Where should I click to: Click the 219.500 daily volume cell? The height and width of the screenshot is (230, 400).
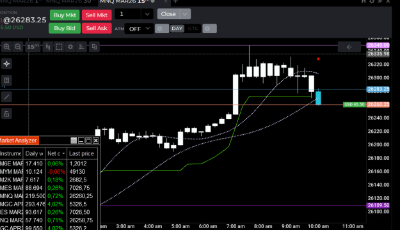[35, 196]
